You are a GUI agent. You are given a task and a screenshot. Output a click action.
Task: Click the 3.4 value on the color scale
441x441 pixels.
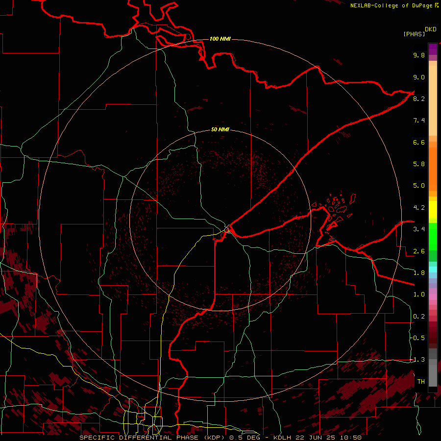point(419,229)
